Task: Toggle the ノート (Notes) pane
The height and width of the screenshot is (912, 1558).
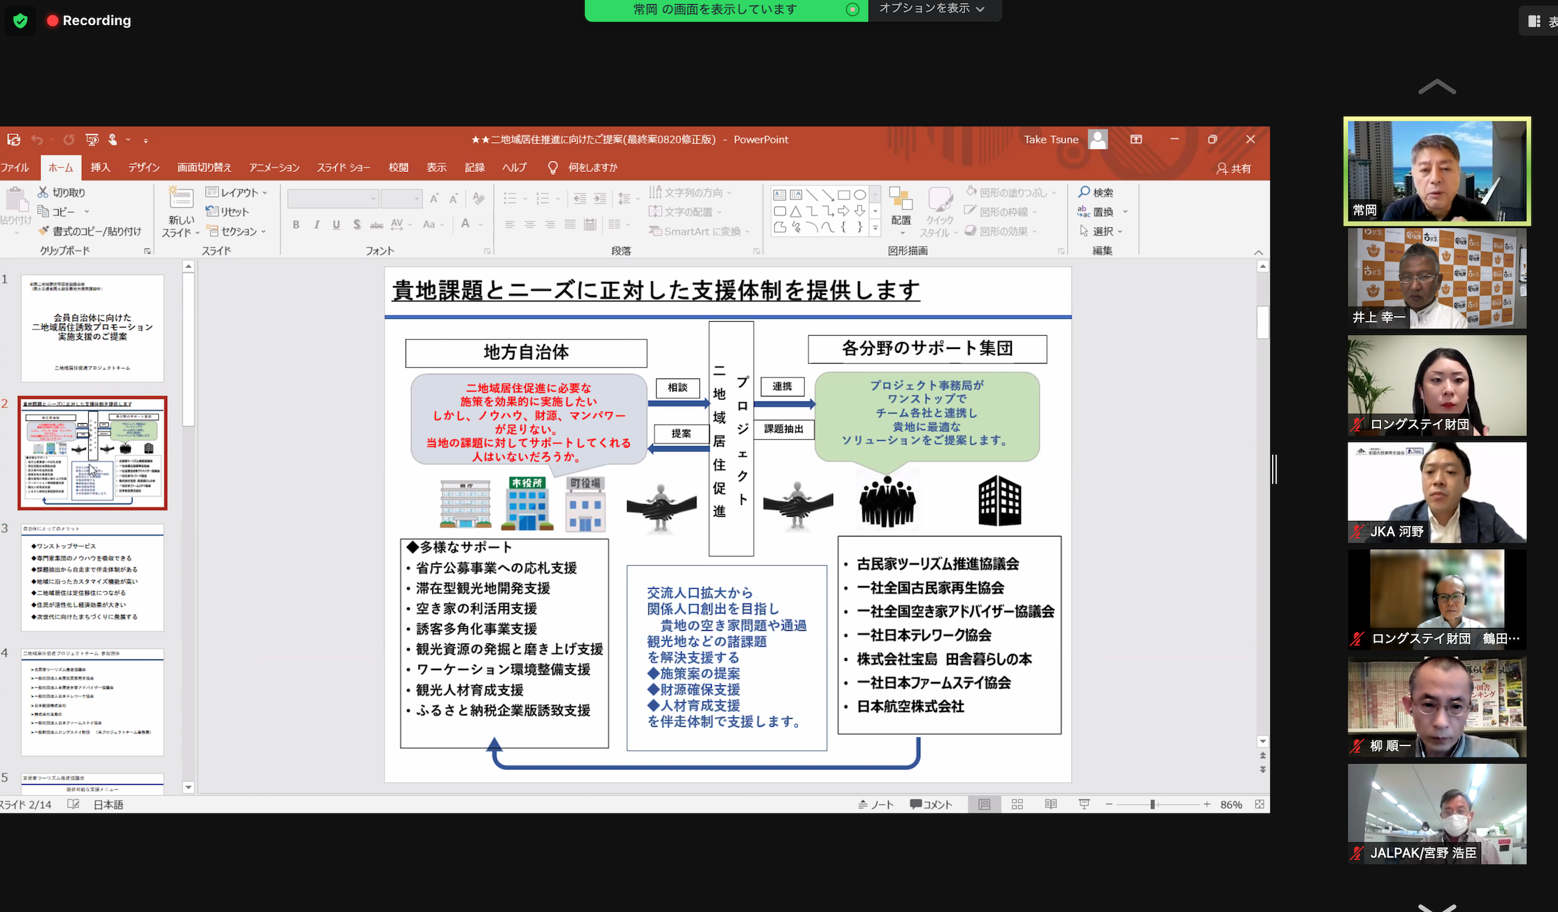Action: [x=876, y=804]
